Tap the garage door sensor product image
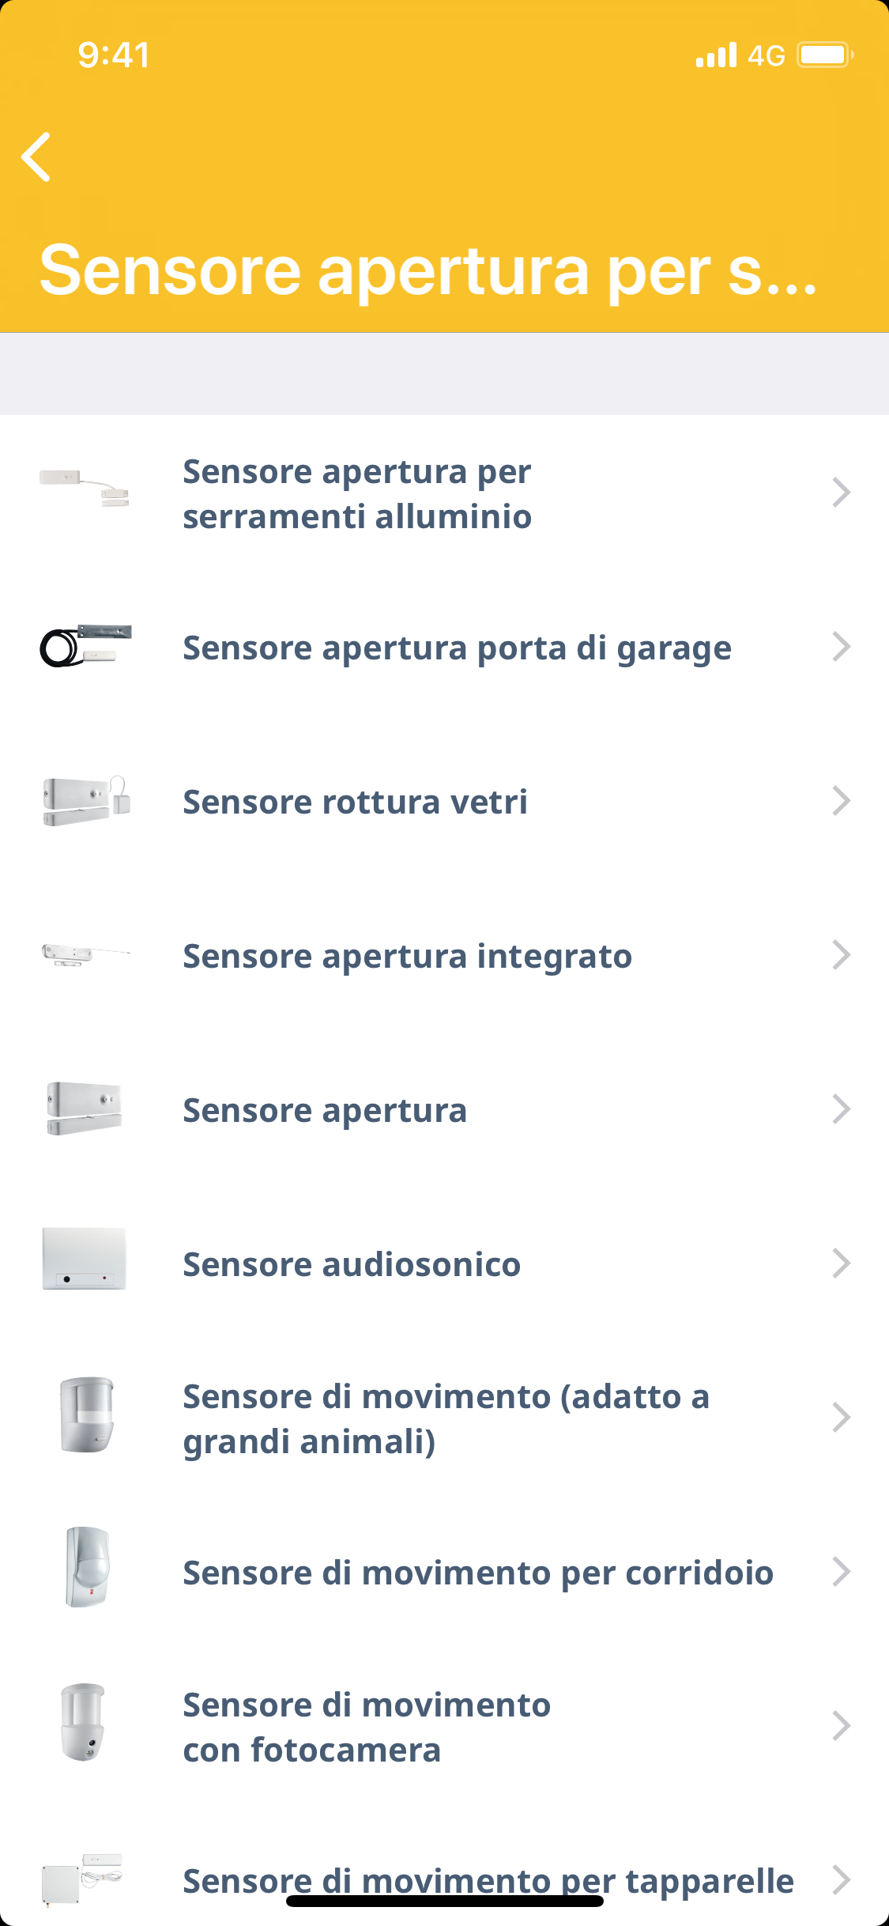 (x=85, y=646)
